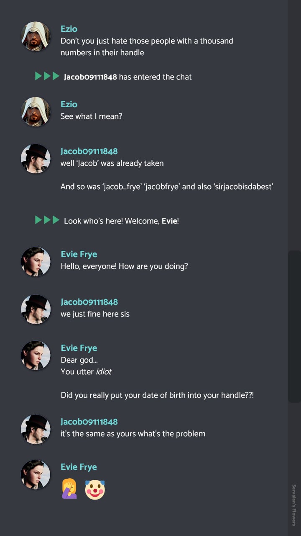
Task: Click Evie's avatar beside 'Dear god...' message
Action: coord(36,356)
